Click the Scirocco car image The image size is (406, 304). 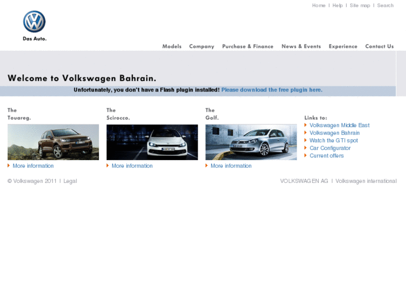[x=152, y=142]
